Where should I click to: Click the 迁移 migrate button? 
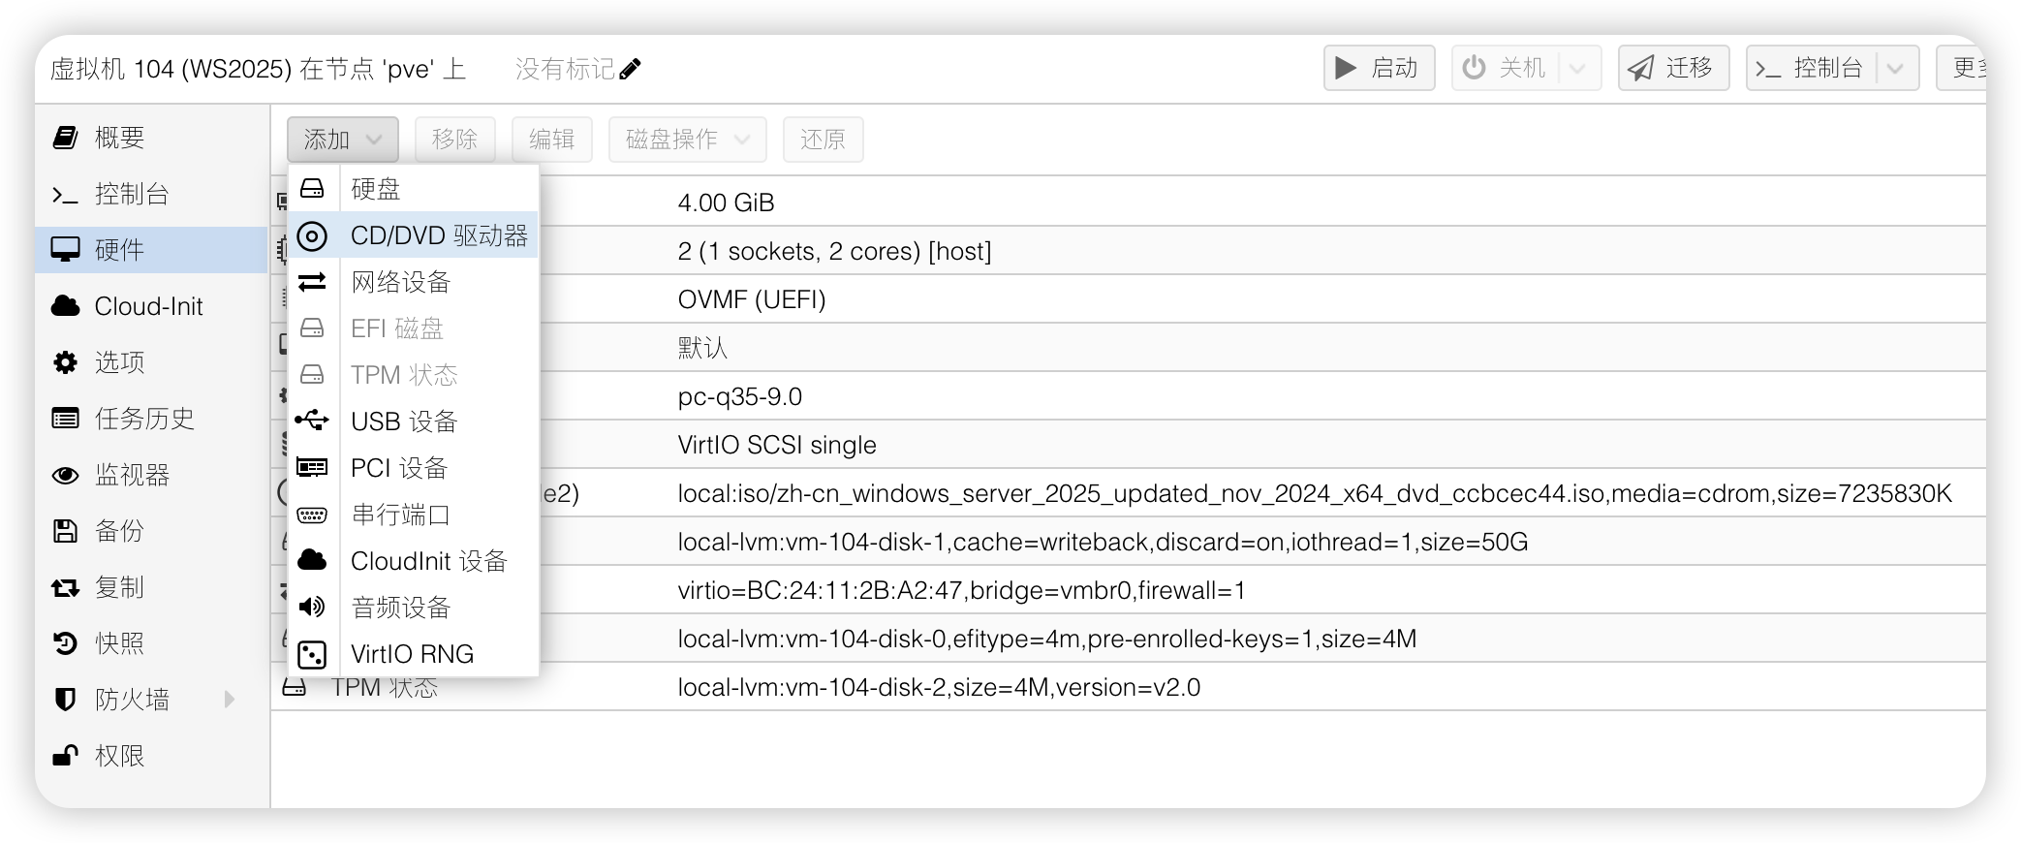click(1673, 68)
